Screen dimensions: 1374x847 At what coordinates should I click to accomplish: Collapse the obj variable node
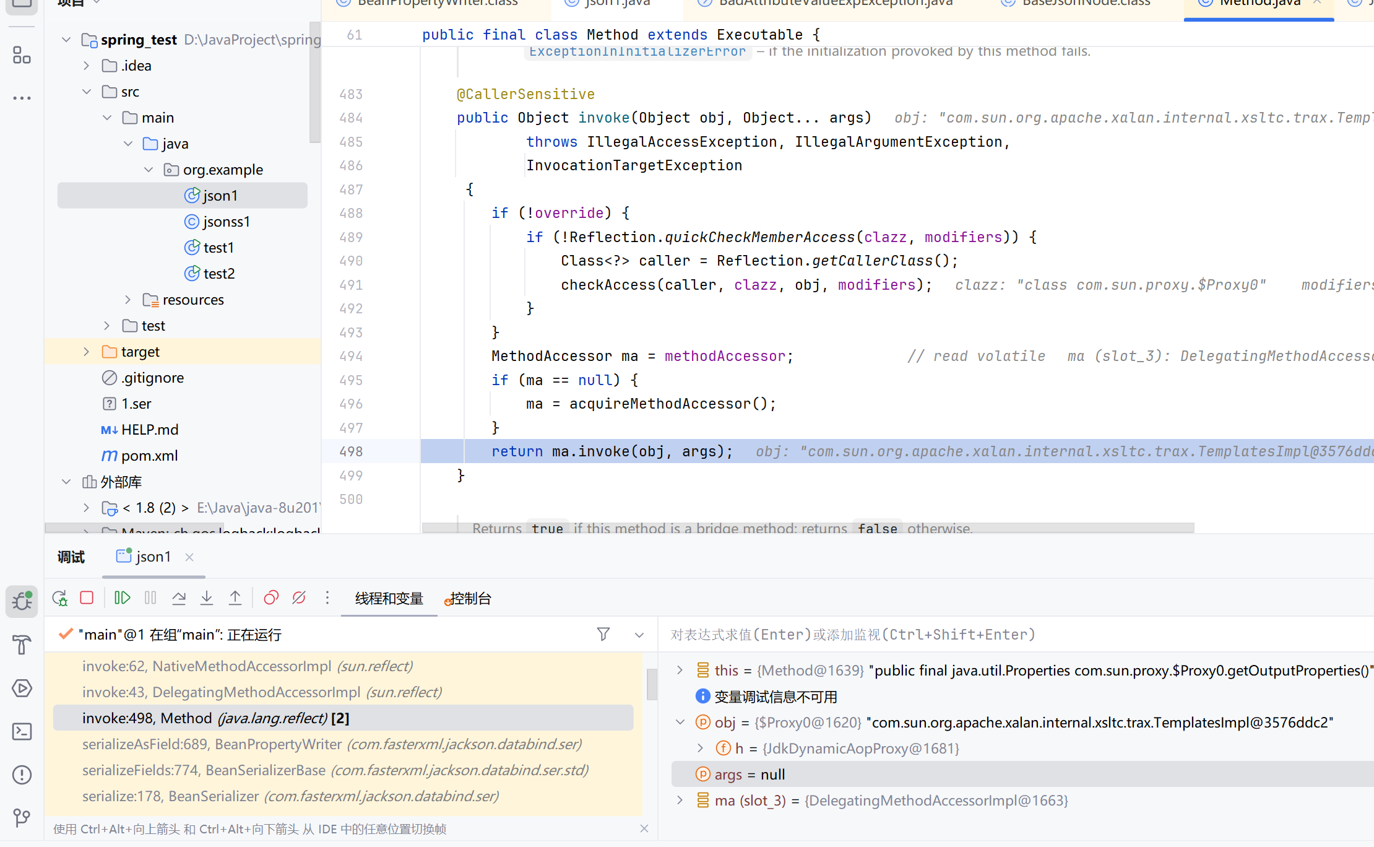coord(680,722)
